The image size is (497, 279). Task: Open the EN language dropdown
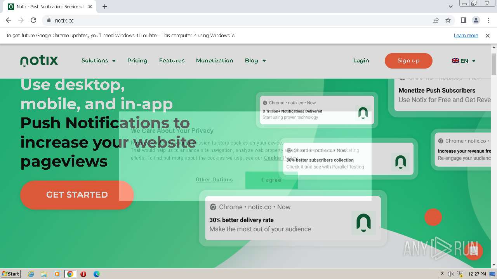464,60
